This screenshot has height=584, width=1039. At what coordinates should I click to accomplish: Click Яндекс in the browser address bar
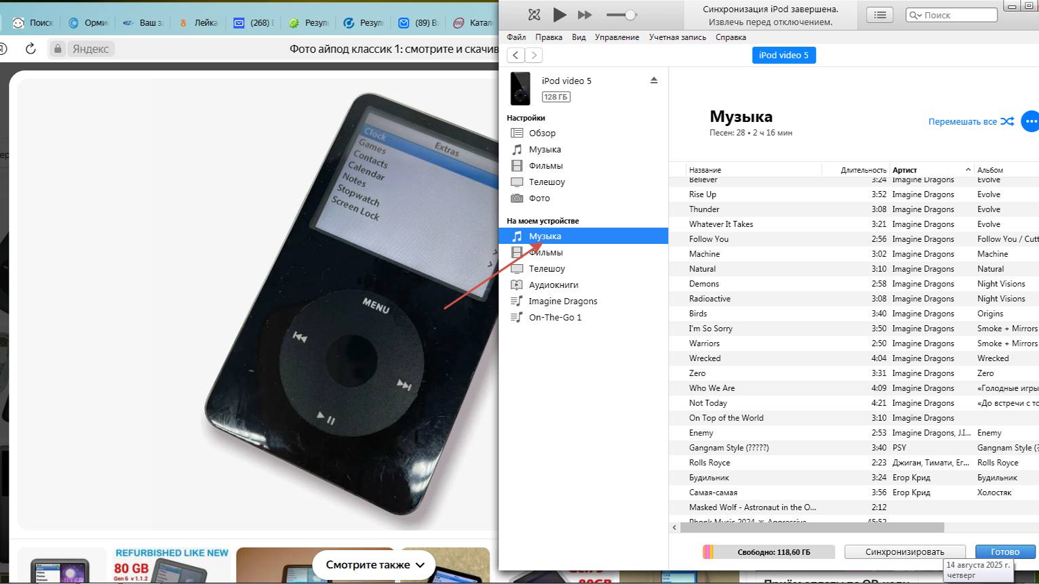(91, 49)
